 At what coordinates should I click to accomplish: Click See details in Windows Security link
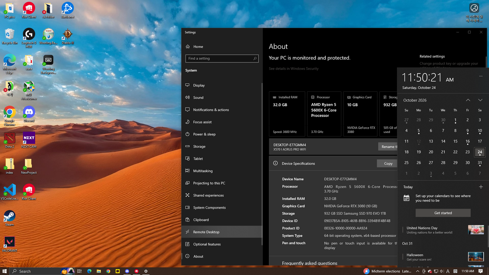tap(294, 69)
